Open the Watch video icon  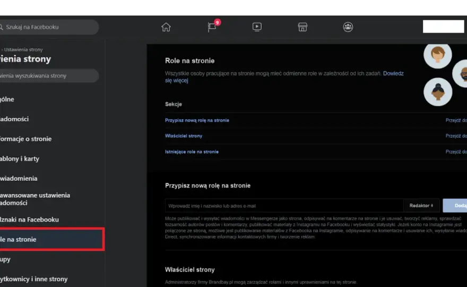pyautogui.click(x=257, y=27)
